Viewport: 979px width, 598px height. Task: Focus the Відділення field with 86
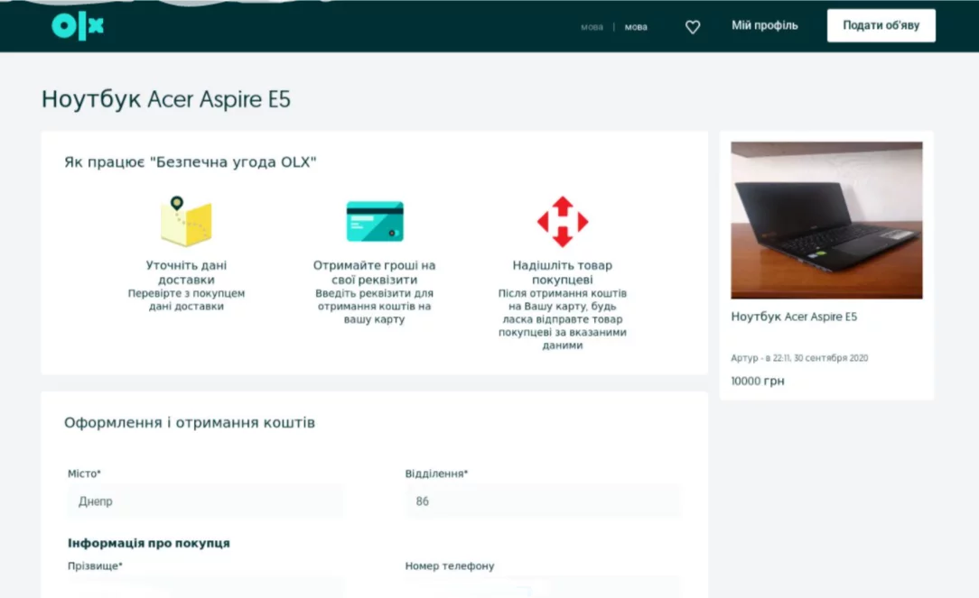[543, 501]
